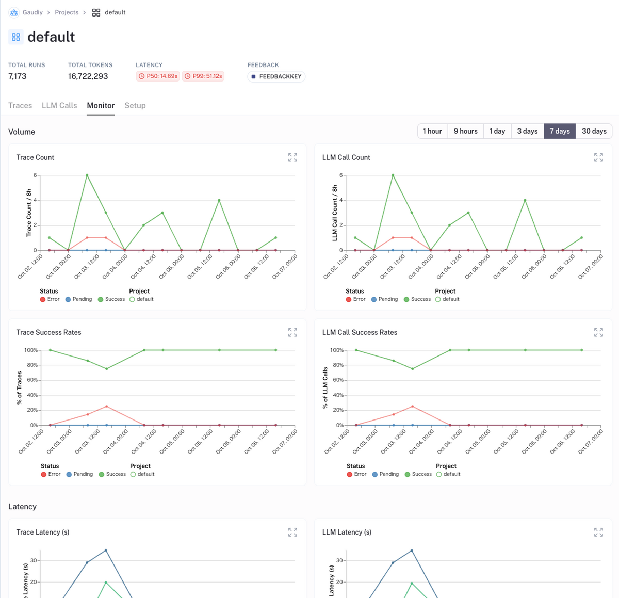
Task: Click the P50 latency badge
Action: tap(158, 76)
